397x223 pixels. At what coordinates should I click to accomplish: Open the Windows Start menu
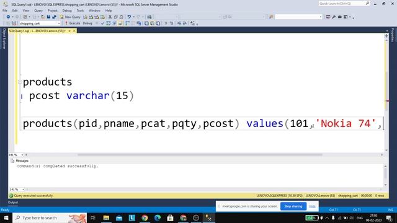[6, 217]
